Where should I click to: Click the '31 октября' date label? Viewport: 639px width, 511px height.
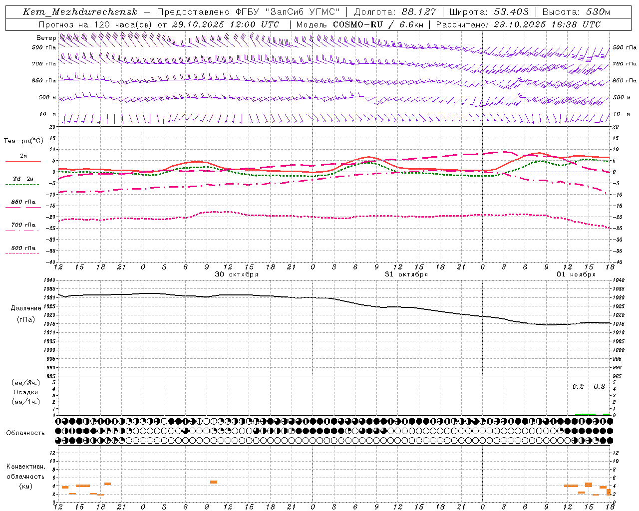tap(406, 274)
